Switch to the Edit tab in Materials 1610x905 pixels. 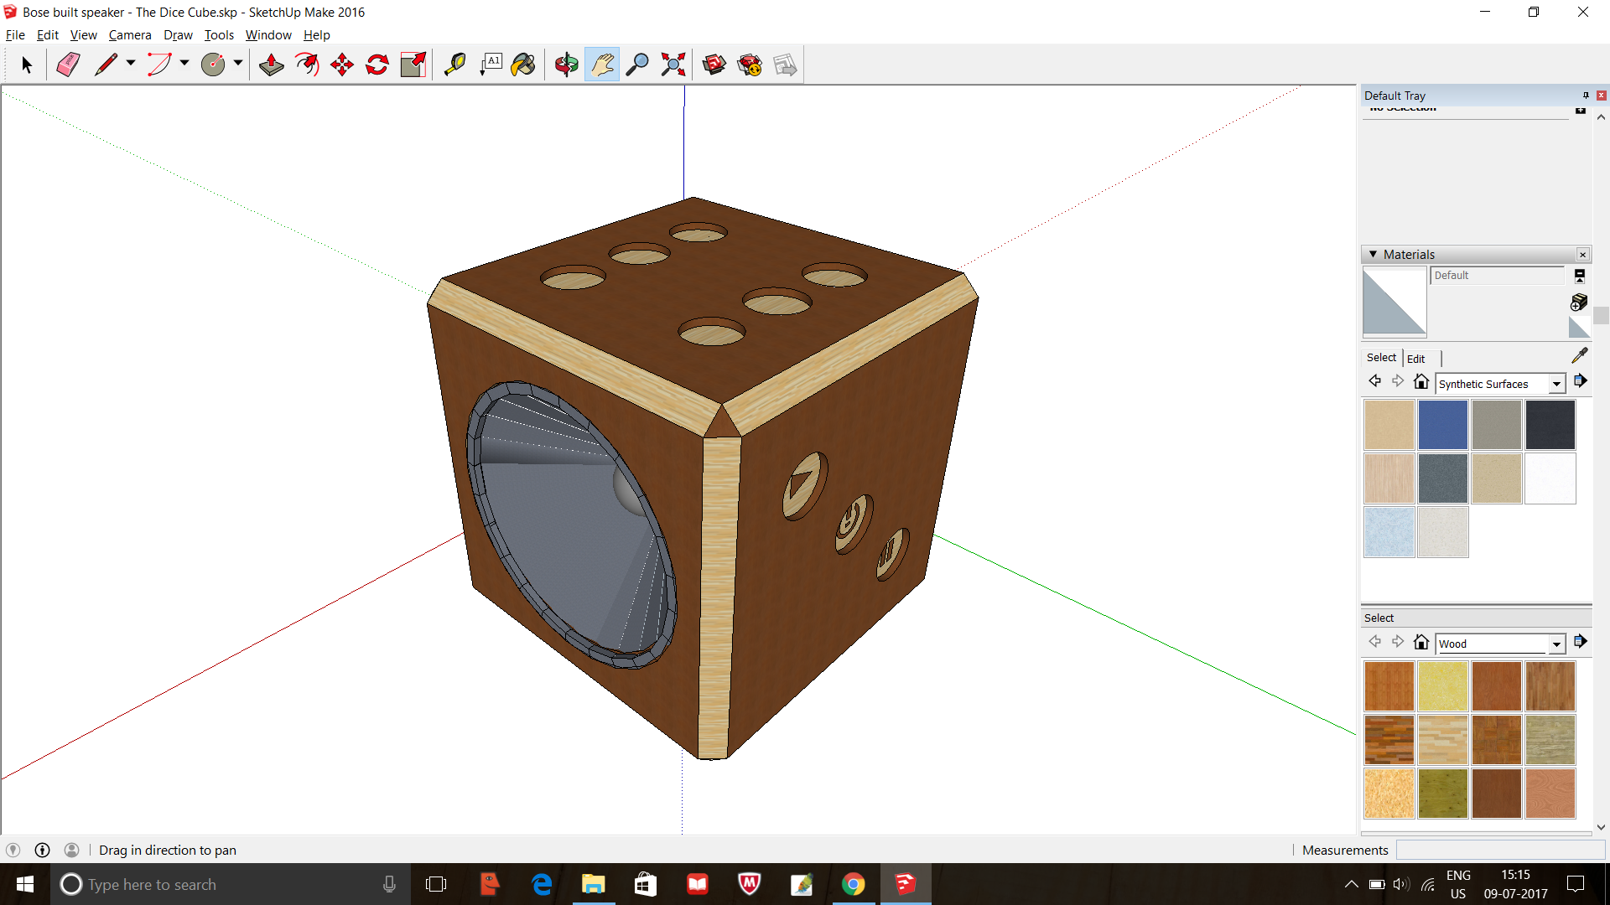(1416, 358)
